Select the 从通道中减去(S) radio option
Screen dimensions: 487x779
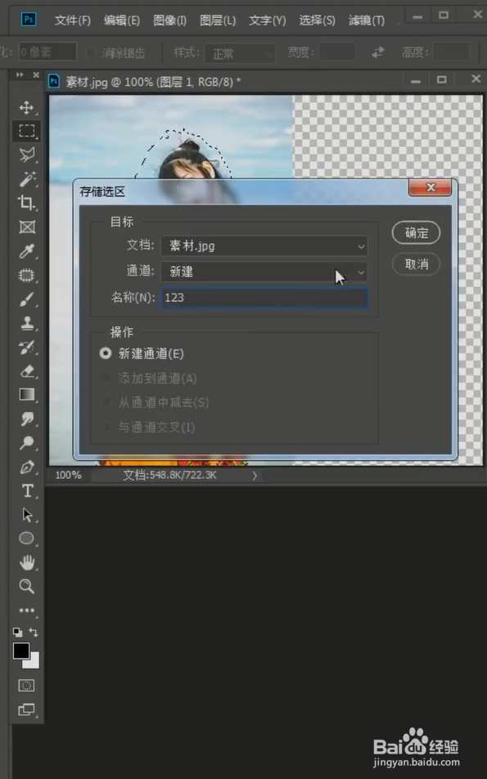tap(106, 402)
